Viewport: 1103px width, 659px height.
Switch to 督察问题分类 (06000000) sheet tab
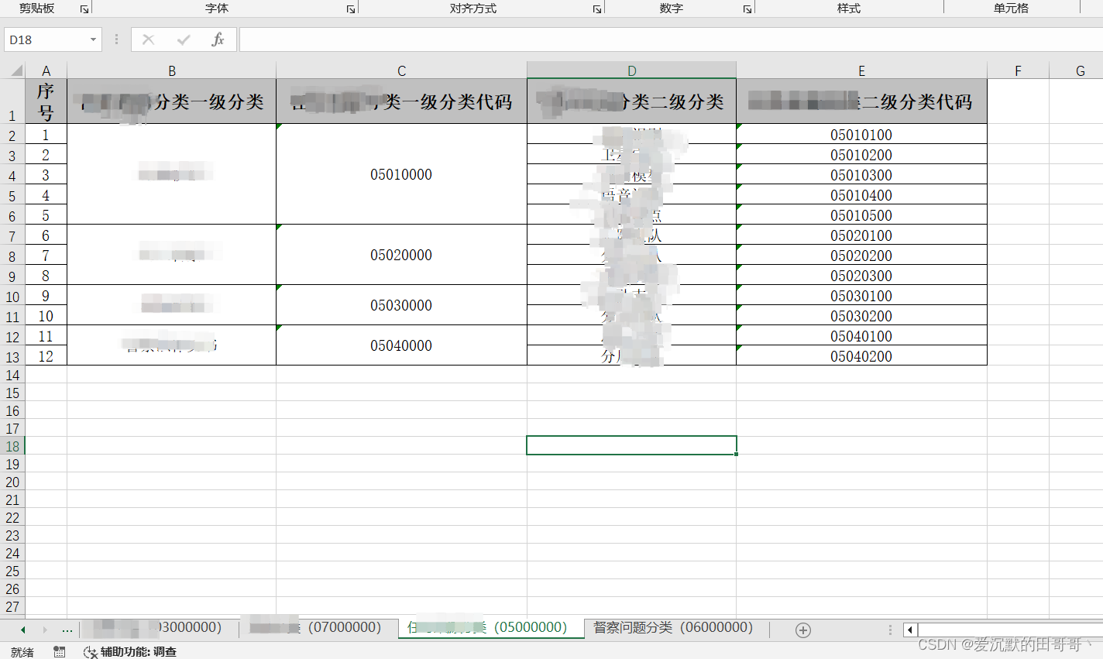tap(674, 628)
